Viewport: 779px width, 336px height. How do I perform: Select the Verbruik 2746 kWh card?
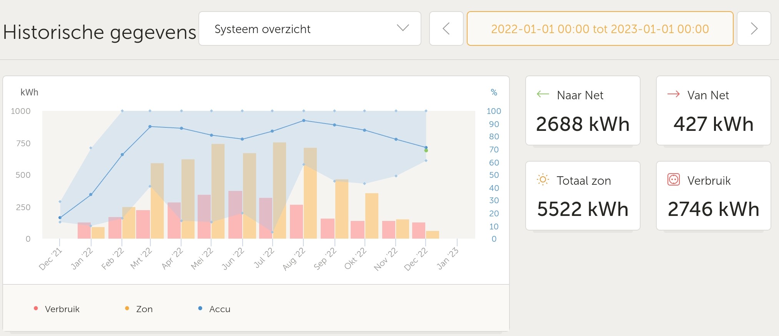pyautogui.click(x=713, y=196)
